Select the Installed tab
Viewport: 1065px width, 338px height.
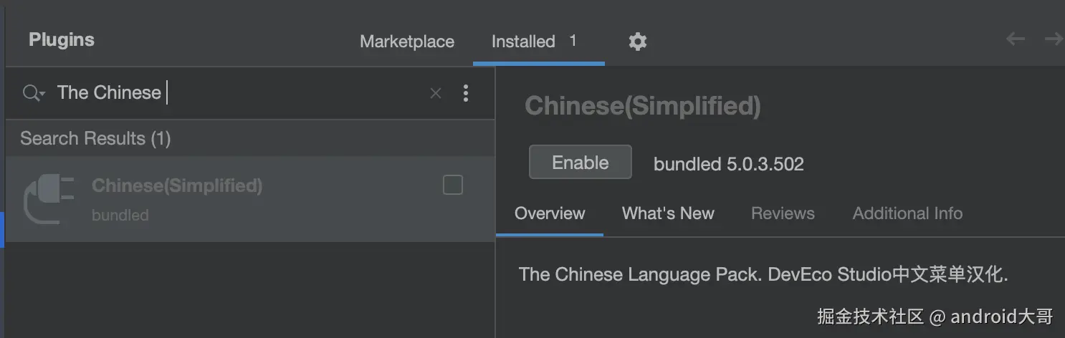coord(523,42)
